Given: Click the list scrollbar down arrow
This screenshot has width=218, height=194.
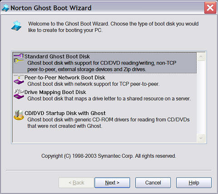Looking at the screenshot, I should coord(201,138).
